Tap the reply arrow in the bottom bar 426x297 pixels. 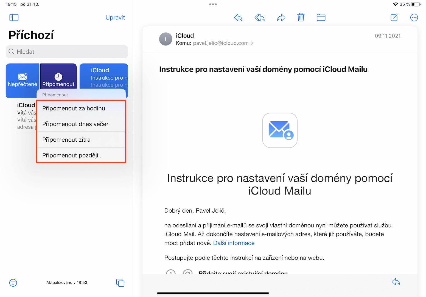pos(396,282)
